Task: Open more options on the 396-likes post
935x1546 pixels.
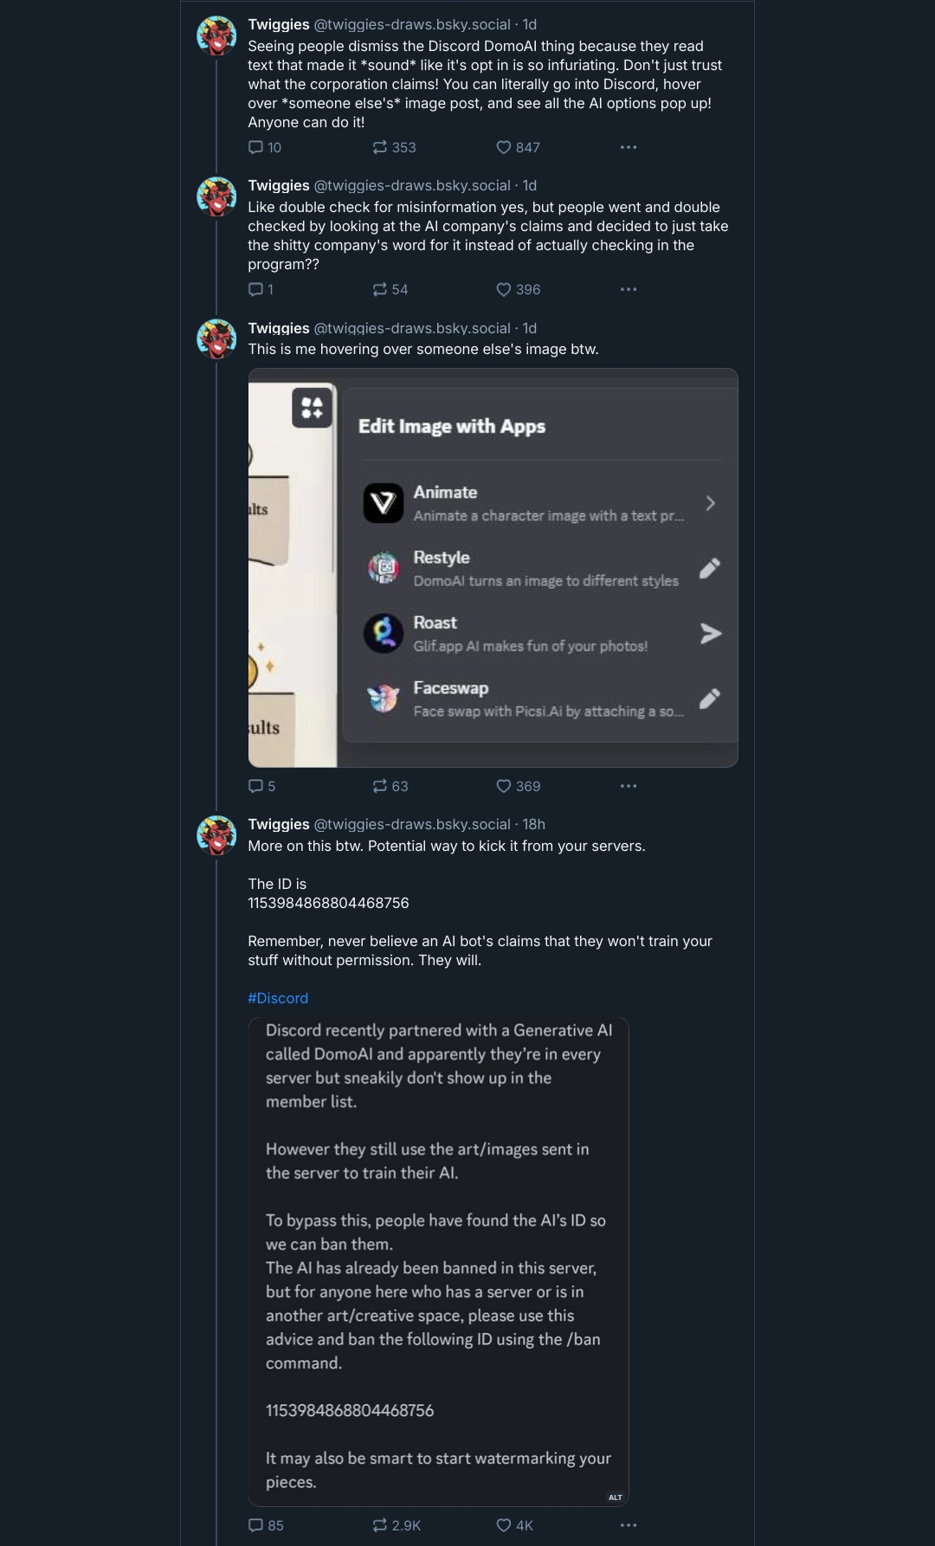Action: 629,289
